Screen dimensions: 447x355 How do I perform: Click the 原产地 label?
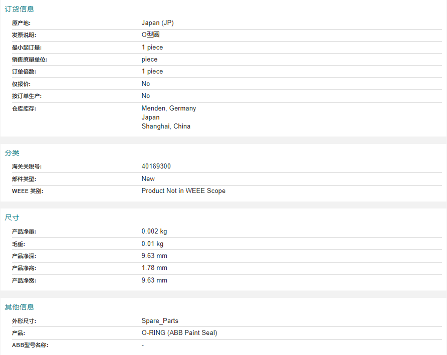(x=21, y=23)
